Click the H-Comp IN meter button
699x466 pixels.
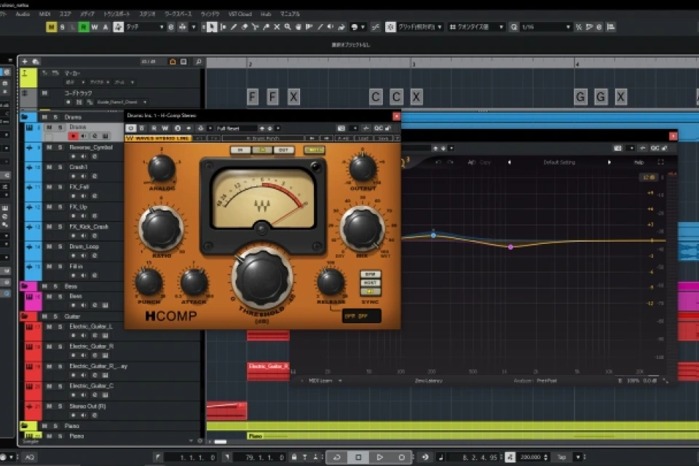coord(240,150)
